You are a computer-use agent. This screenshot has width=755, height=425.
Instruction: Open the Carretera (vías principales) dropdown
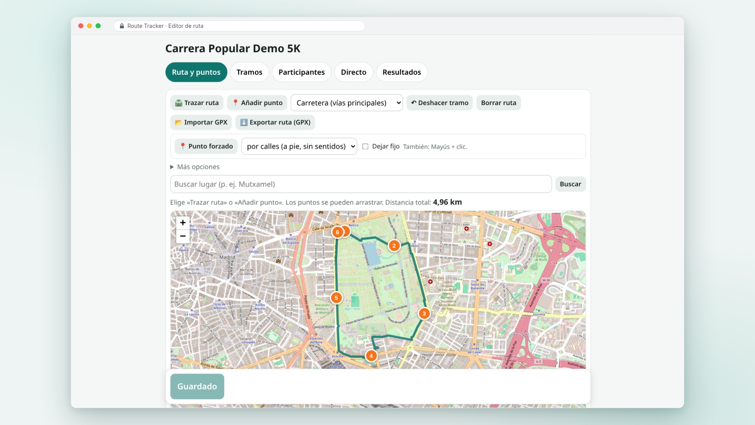pyautogui.click(x=347, y=103)
